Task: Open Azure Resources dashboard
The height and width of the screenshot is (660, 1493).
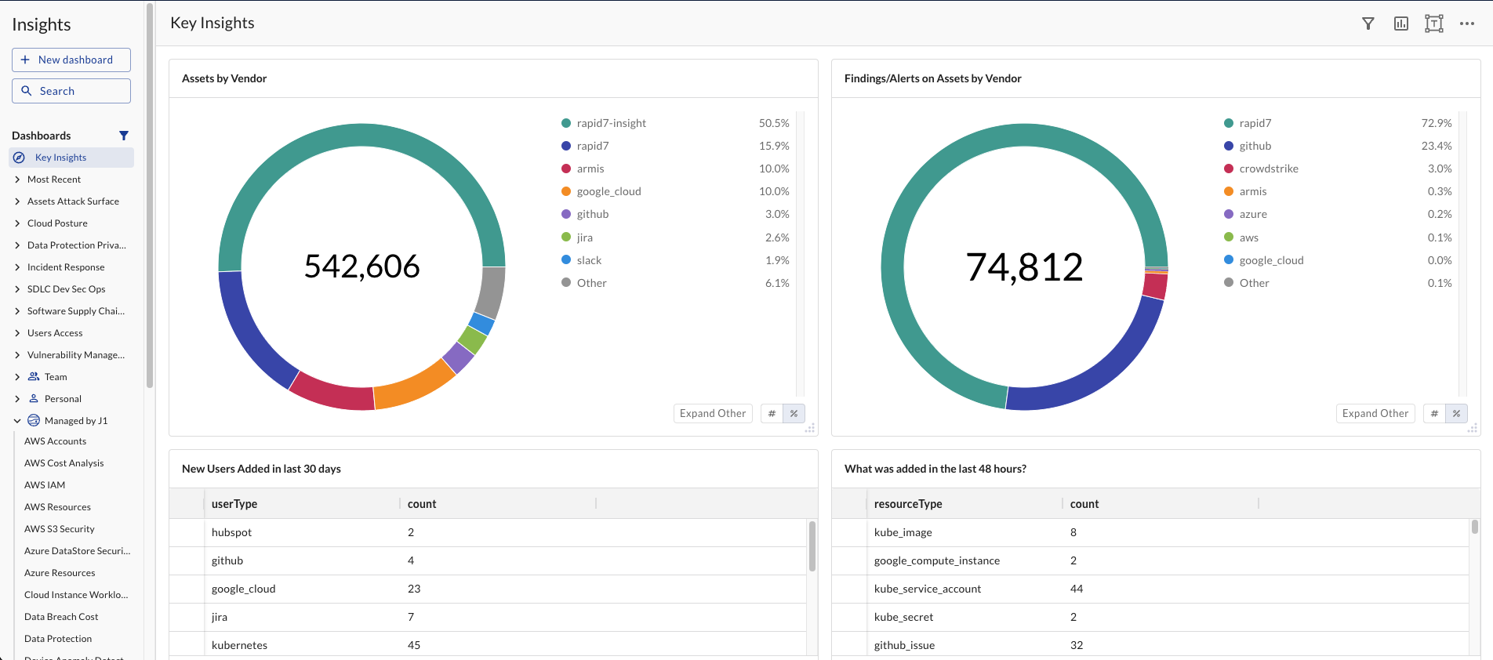Action: pyautogui.click(x=60, y=573)
